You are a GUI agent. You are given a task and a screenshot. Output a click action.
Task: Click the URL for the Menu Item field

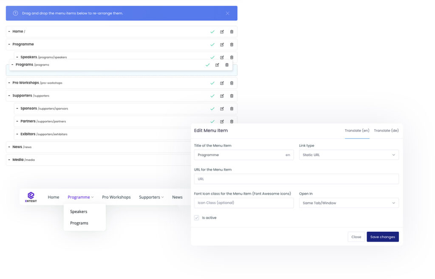click(296, 179)
